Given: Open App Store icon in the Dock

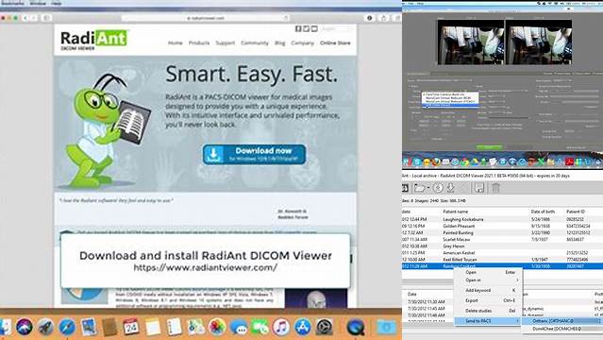Looking at the screenshot, I should click(303, 328).
